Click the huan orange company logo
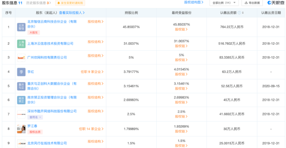Image resolution: width=286 pixels, height=148 pixels. click(21, 57)
